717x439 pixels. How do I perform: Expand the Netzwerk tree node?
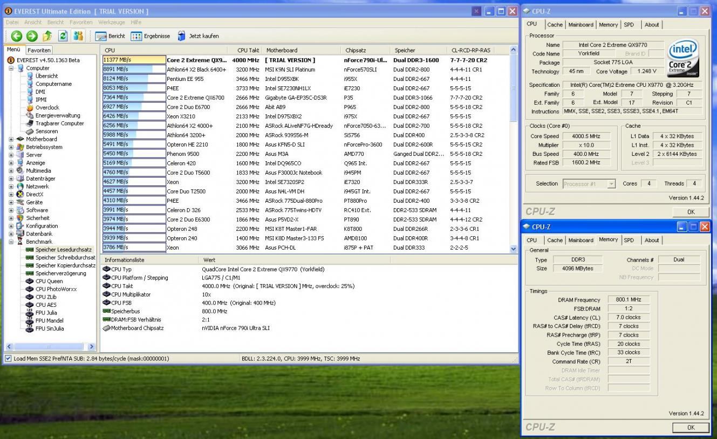[x=11, y=187]
